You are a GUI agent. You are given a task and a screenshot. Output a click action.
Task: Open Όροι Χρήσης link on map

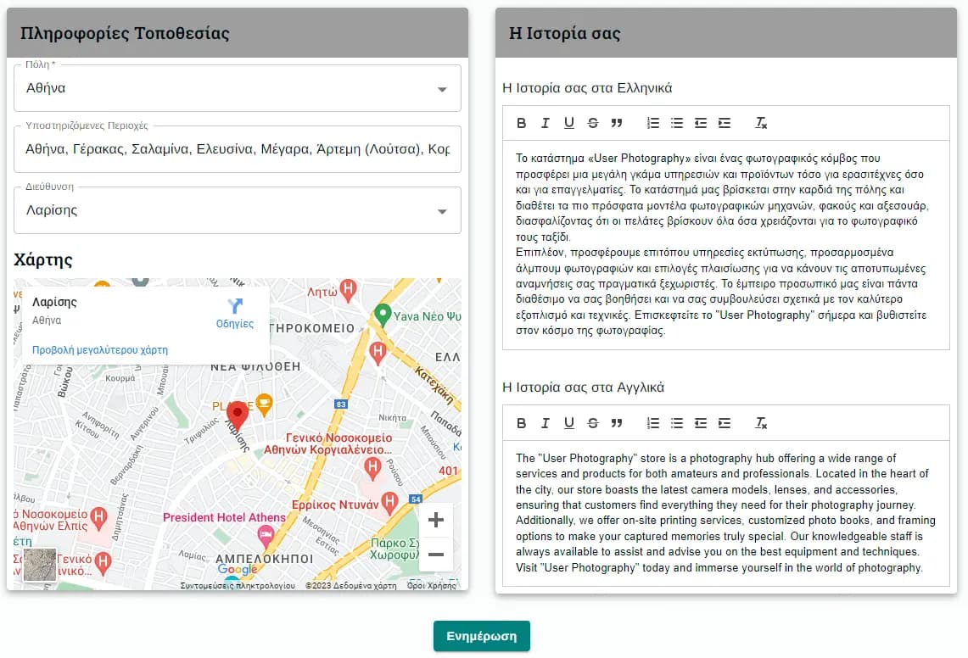pos(432,585)
